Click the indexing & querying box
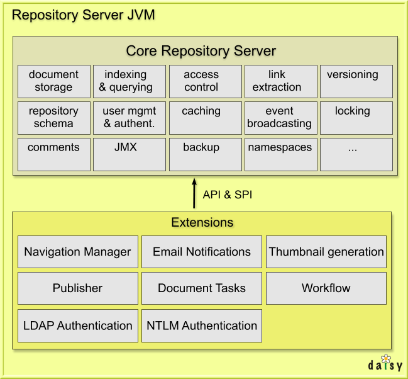 point(130,81)
